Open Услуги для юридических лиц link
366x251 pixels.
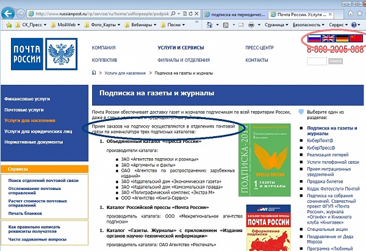click(x=38, y=131)
